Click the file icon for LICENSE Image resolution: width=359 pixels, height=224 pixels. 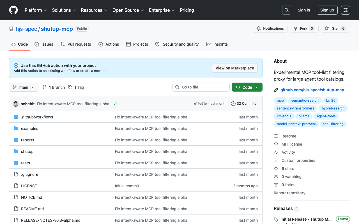(x=16, y=186)
